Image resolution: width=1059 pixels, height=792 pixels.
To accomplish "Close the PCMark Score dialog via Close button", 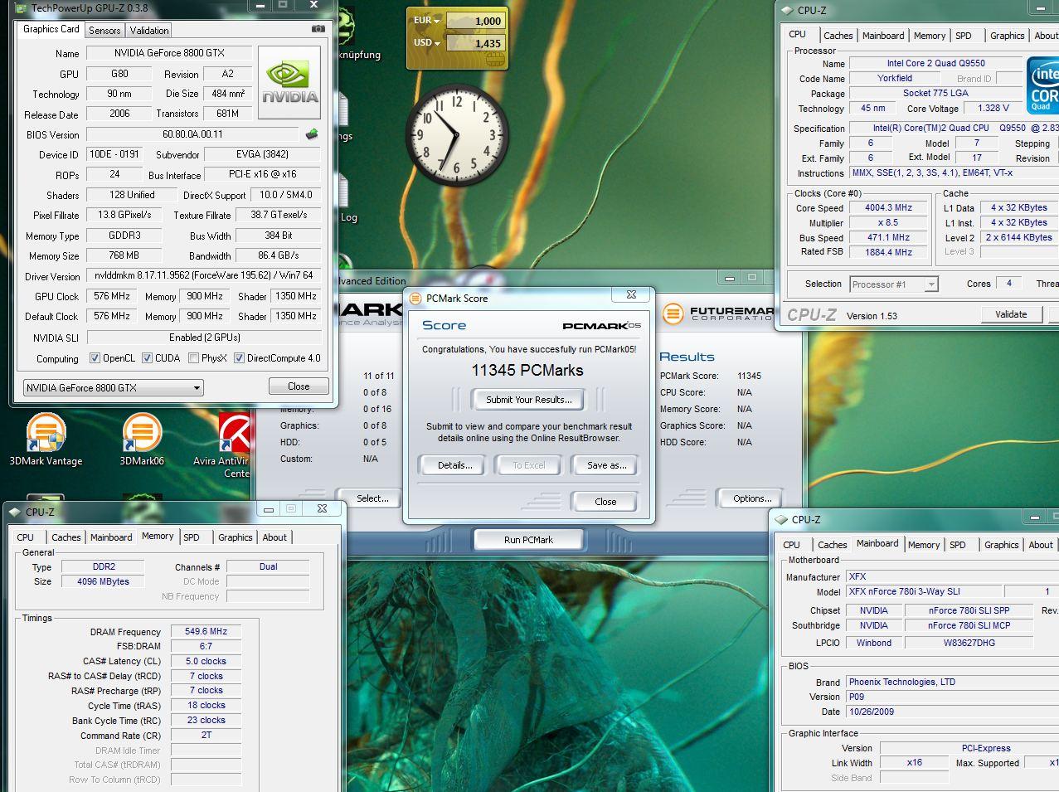I will click(x=605, y=502).
